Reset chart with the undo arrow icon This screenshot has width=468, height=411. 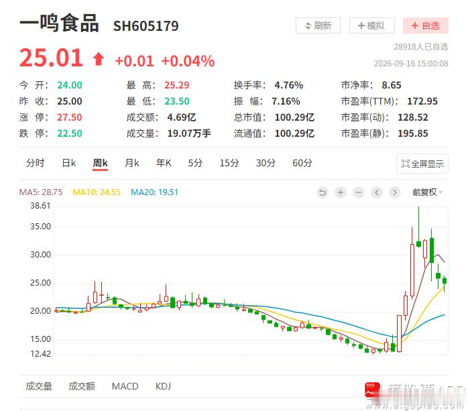coord(323,192)
